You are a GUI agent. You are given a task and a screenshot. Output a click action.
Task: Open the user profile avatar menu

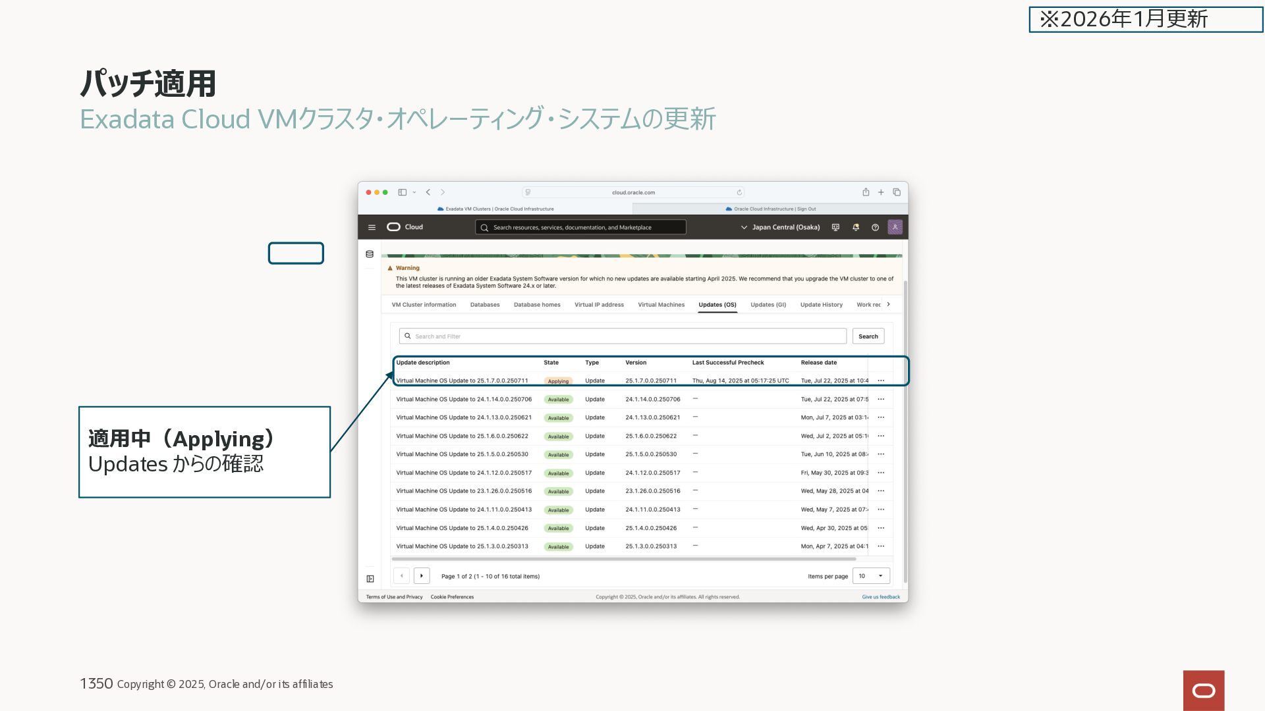point(895,227)
